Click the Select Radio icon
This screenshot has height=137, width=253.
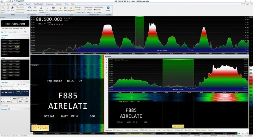coord(3,8)
